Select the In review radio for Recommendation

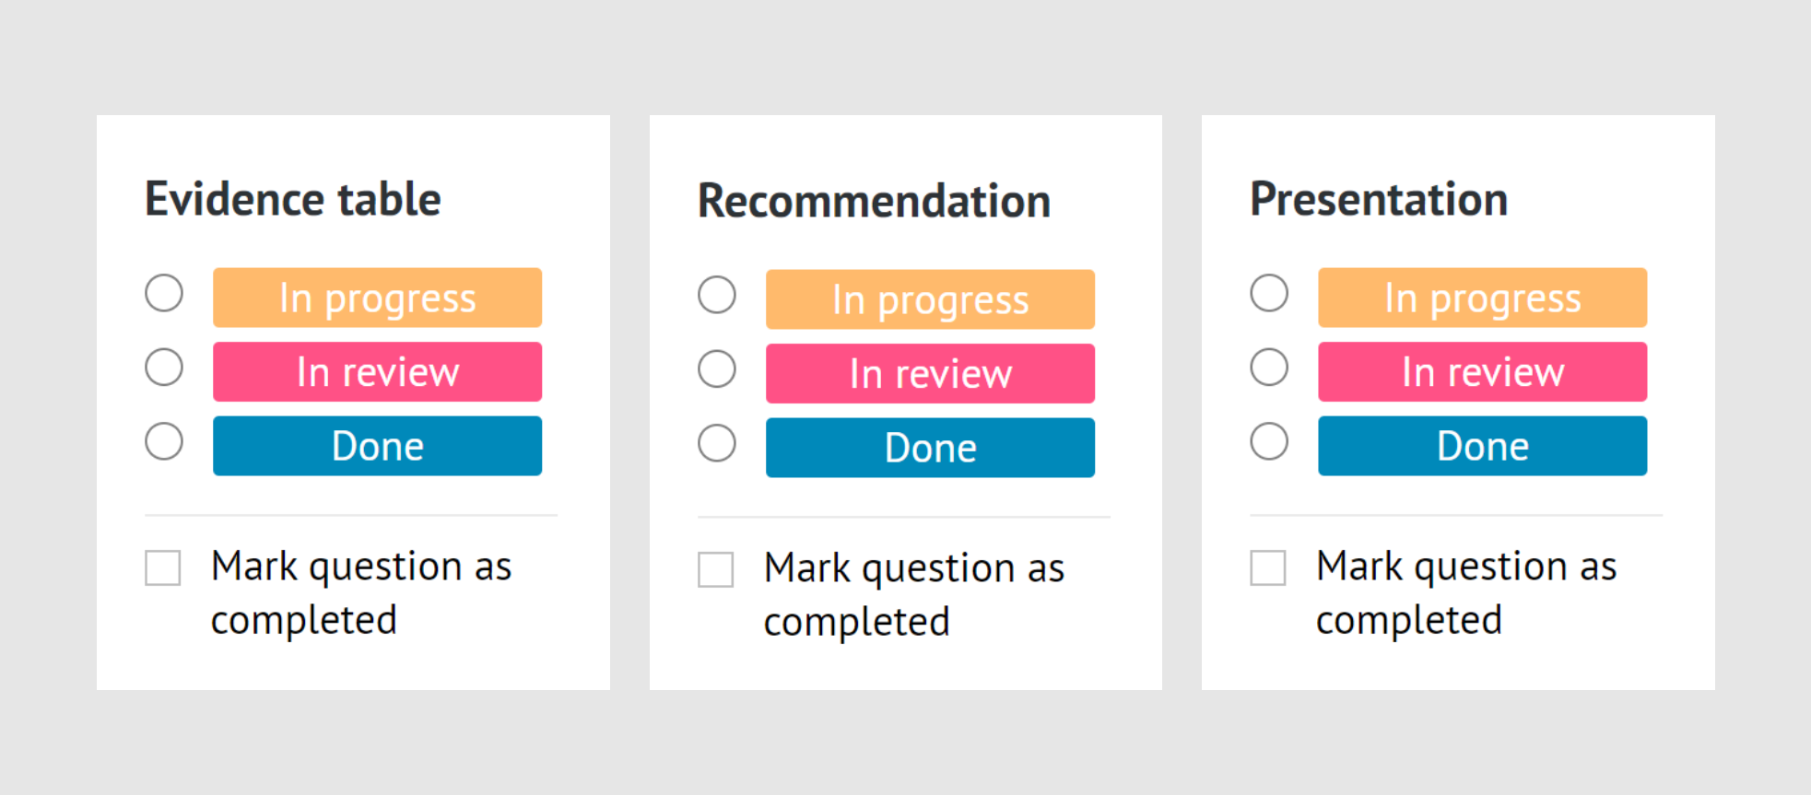coord(716,368)
